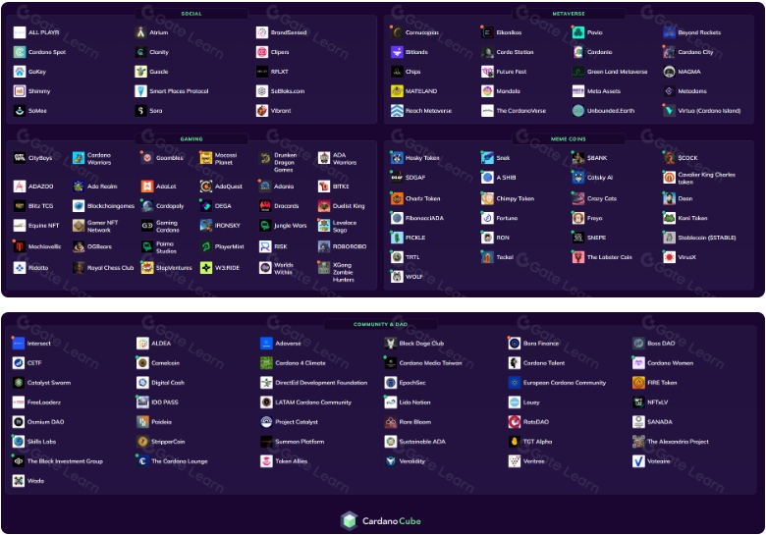Click the Summon Platform label
Viewport: 766px width, 535px height.
300,442
